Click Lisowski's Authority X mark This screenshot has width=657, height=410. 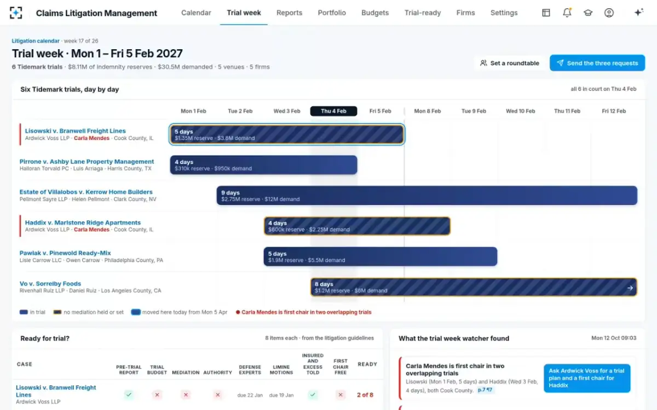(218, 395)
